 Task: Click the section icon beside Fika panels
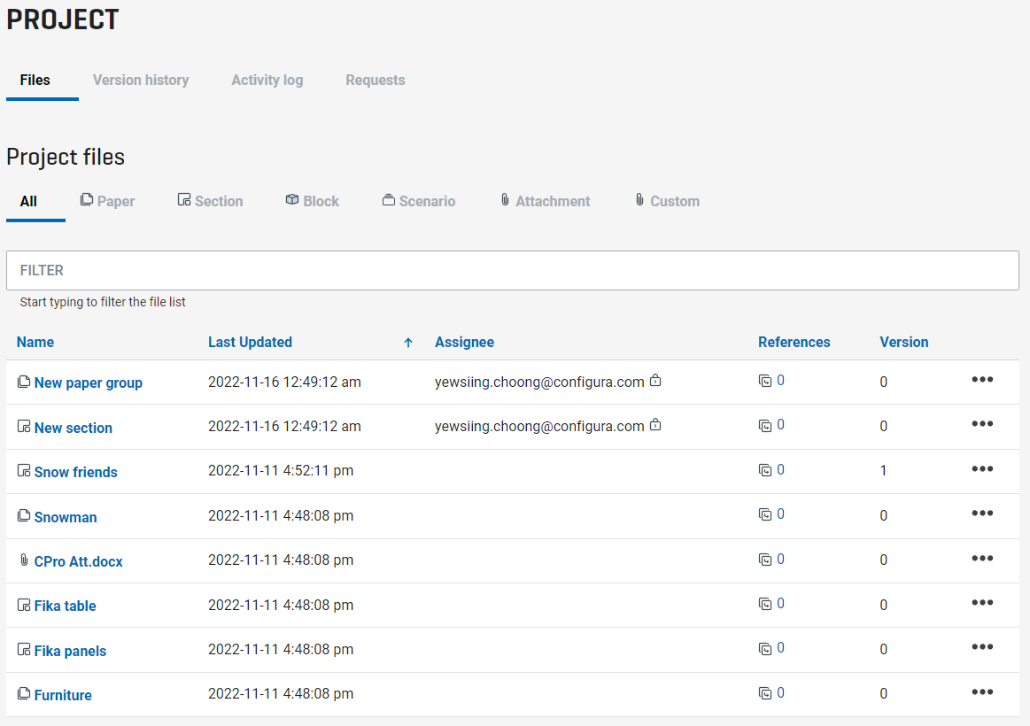click(x=24, y=649)
